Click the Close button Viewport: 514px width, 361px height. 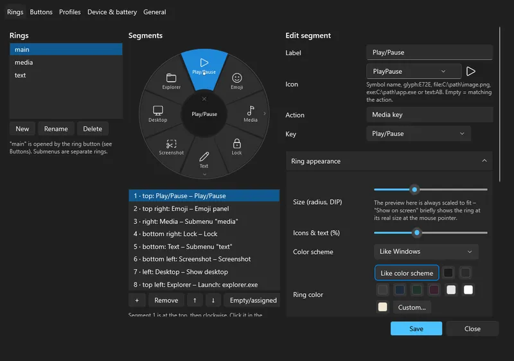[x=472, y=328]
